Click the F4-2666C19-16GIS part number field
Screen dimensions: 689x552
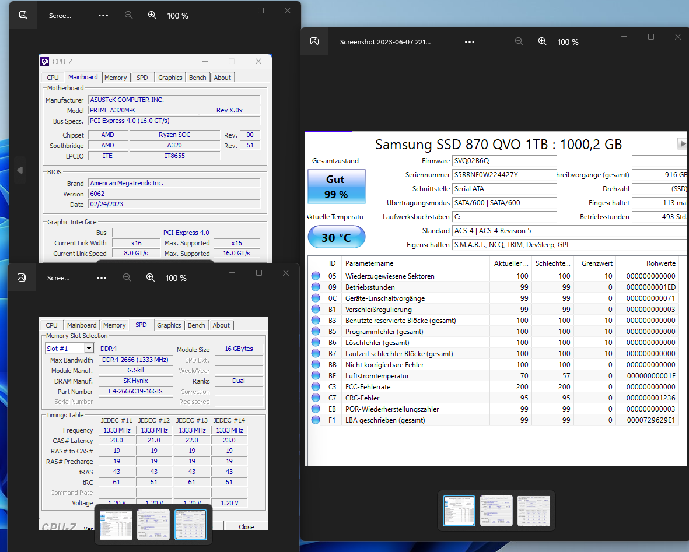pos(136,391)
